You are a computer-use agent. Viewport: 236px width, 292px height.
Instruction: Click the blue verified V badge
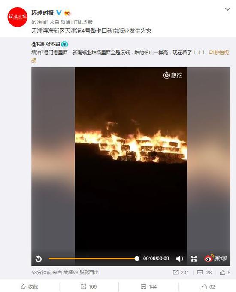59,12
